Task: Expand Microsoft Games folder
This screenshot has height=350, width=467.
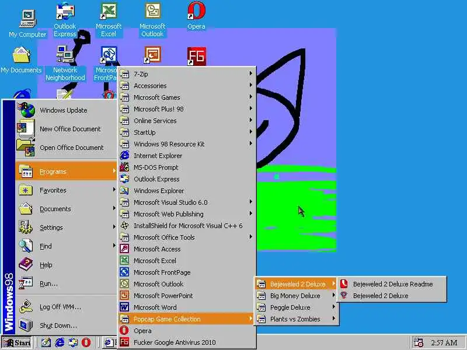Action: 186,97
